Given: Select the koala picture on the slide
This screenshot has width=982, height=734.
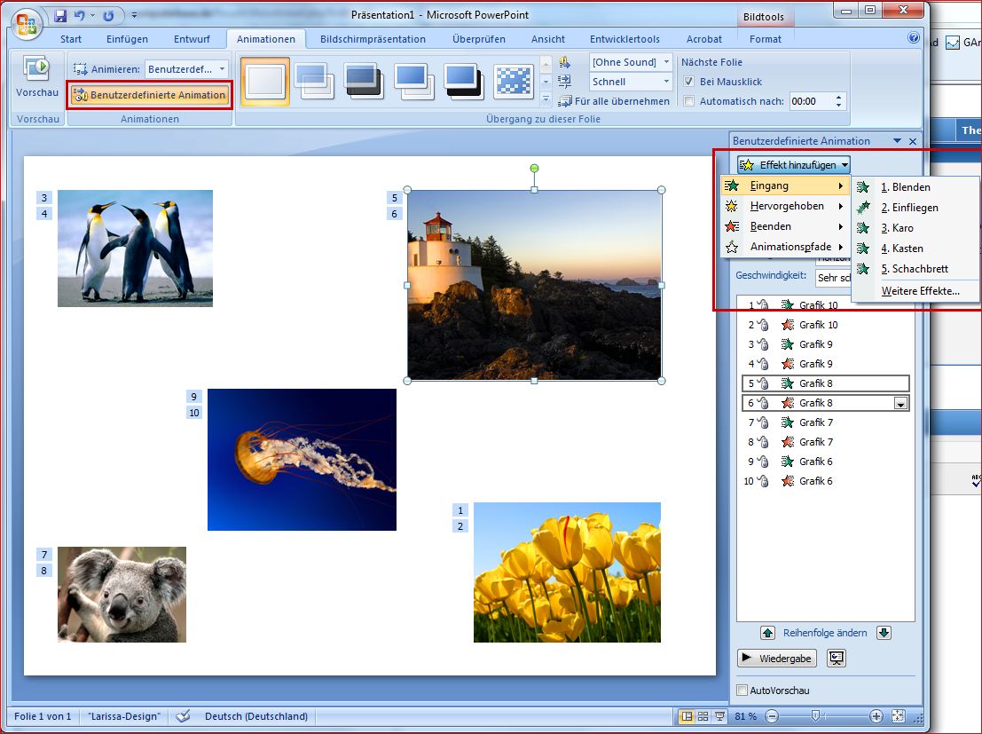Looking at the screenshot, I should [122, 595].
